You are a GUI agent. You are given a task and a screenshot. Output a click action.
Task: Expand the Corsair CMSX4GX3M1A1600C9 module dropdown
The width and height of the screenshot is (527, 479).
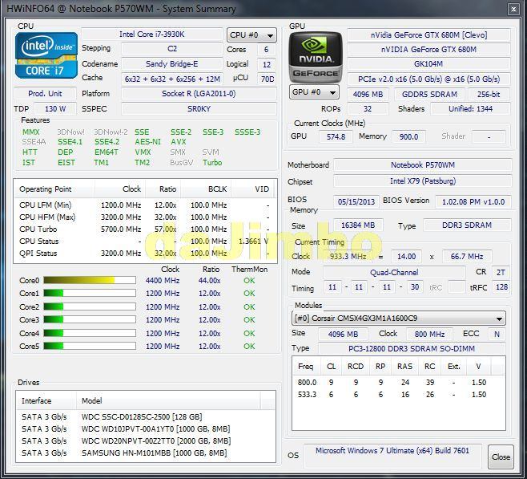[399, 318]
